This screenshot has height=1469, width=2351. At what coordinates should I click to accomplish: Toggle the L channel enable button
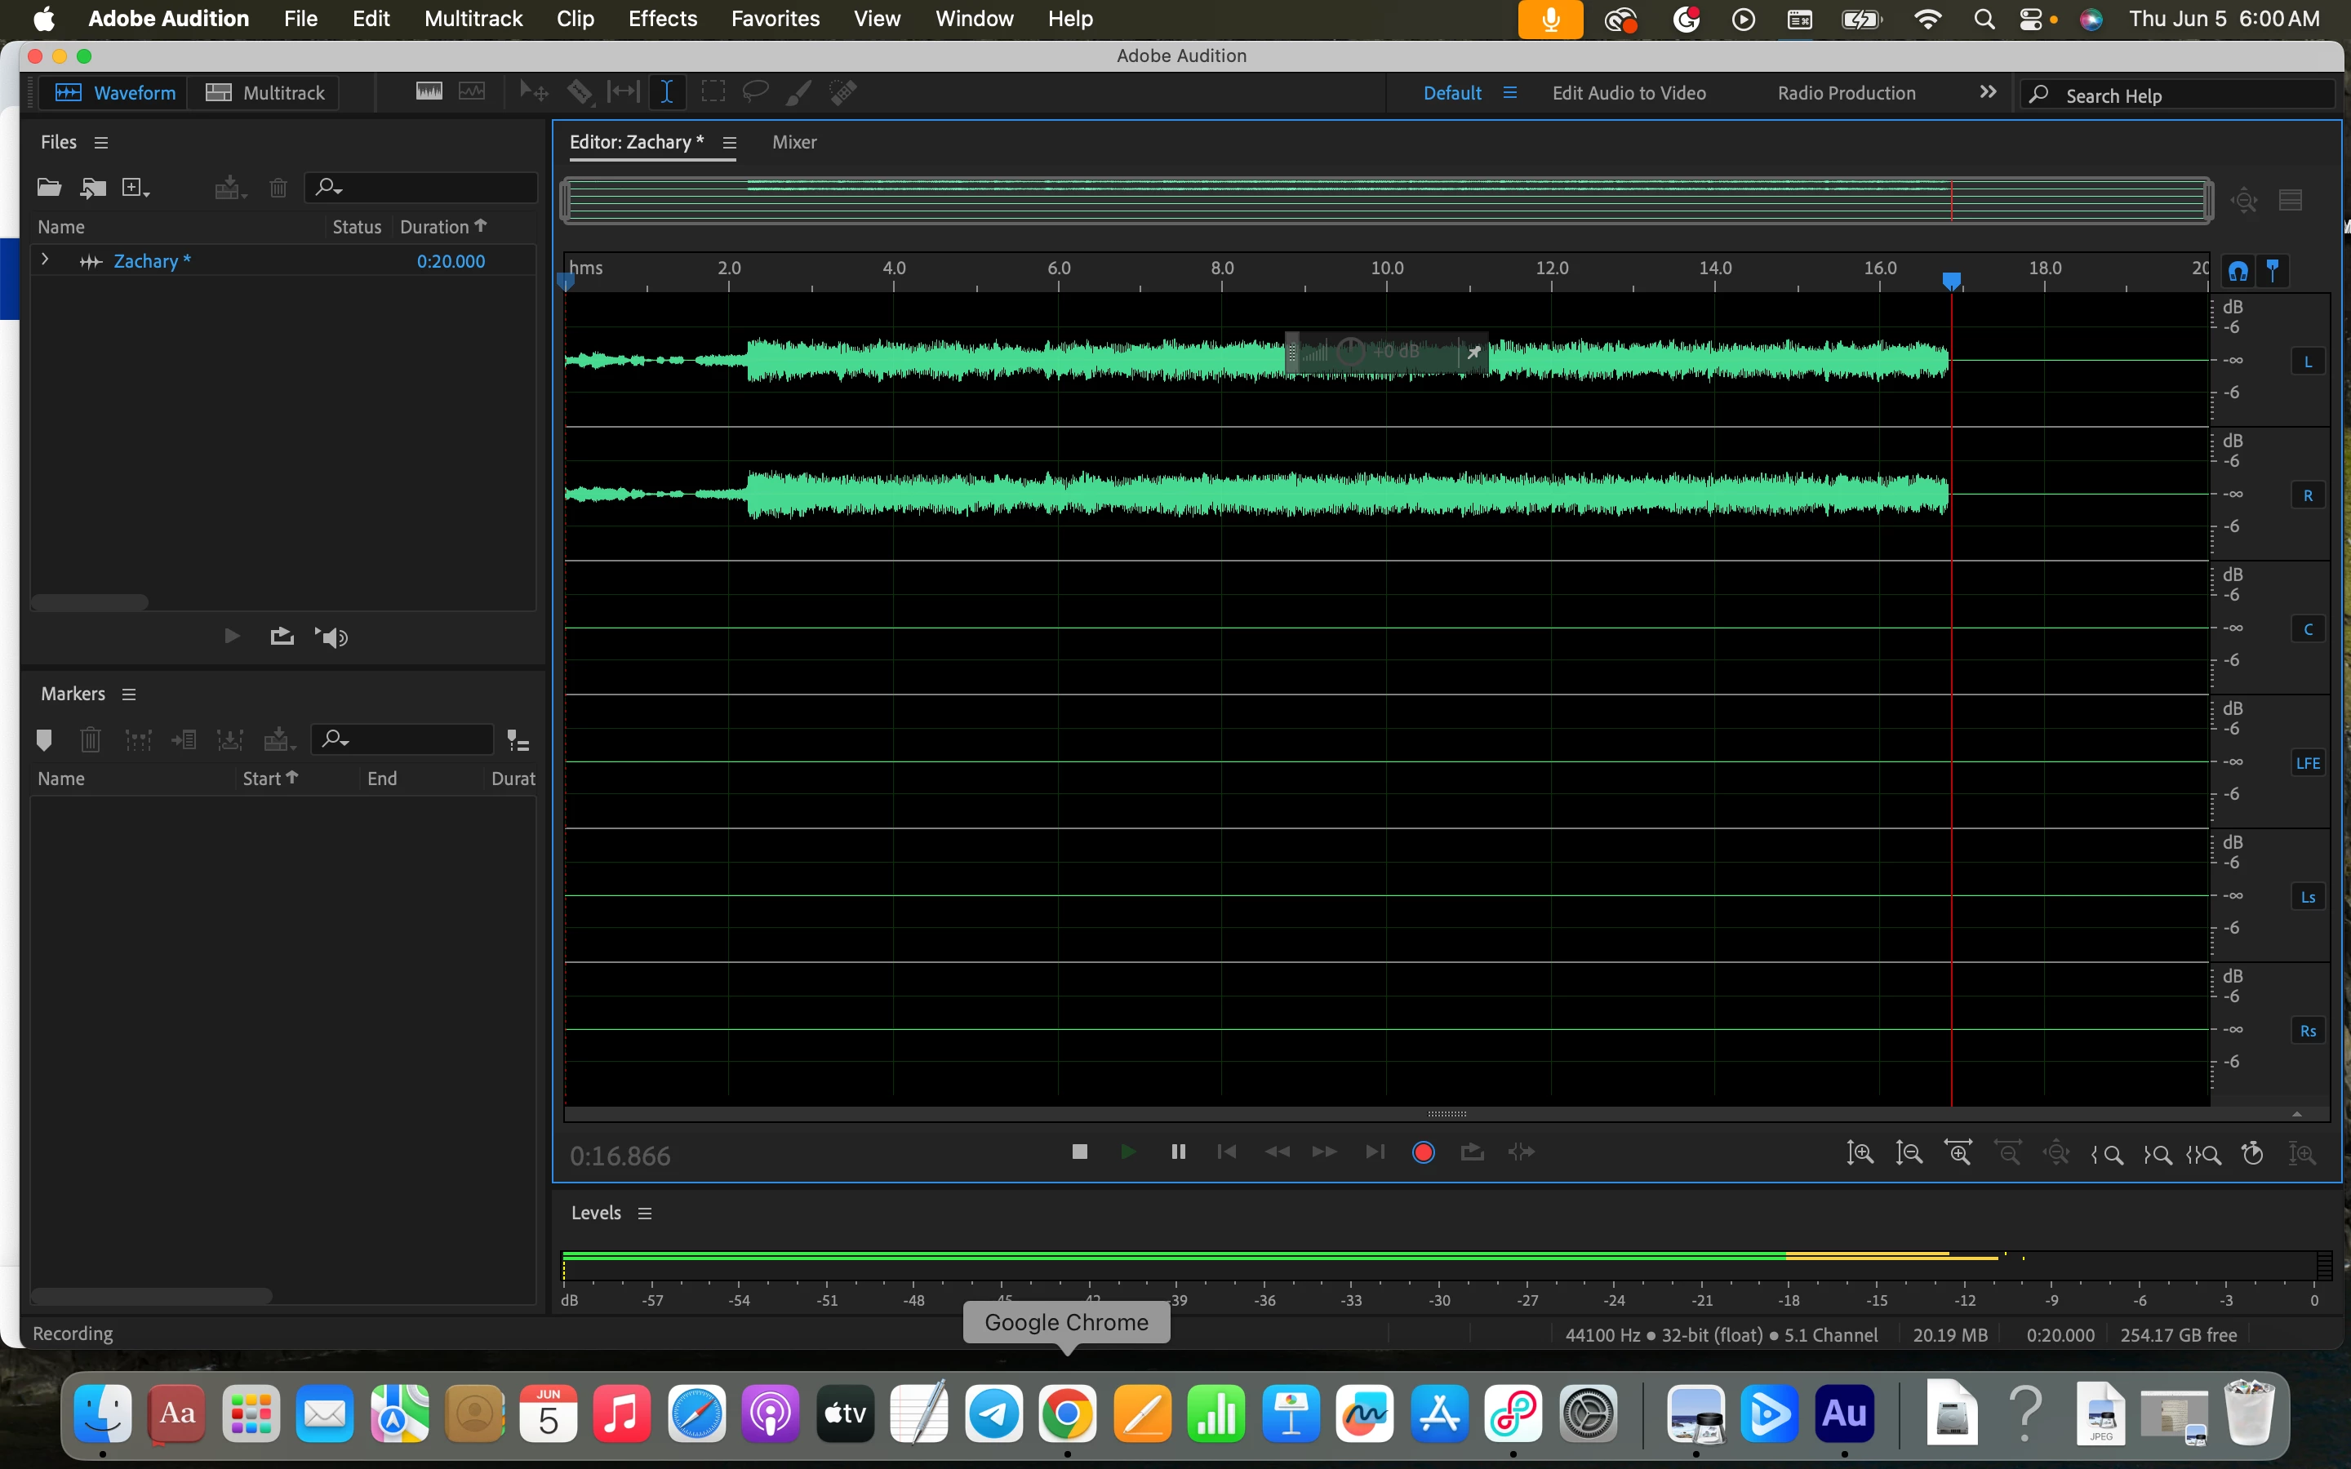pos(2307,362)
